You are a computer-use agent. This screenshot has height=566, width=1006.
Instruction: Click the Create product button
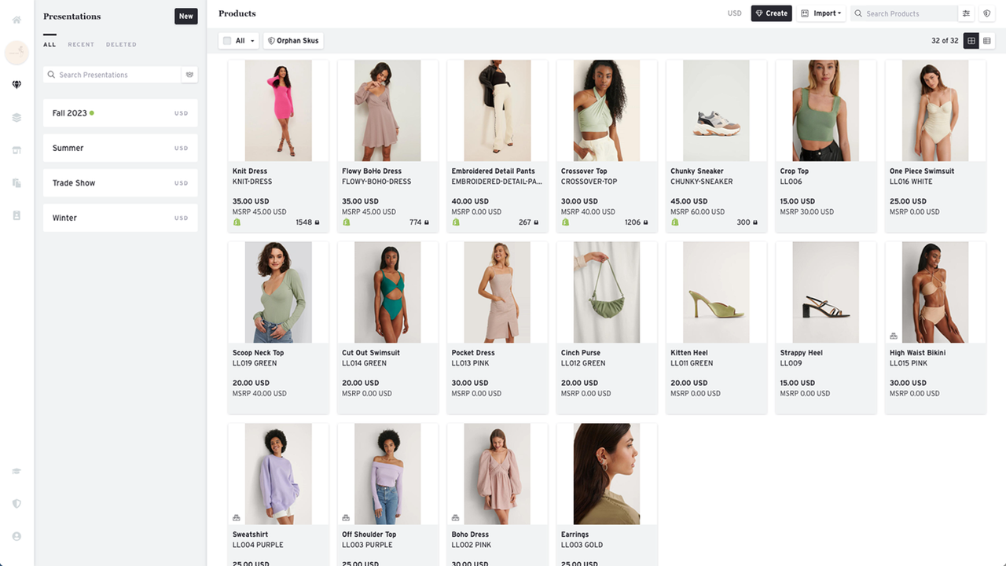point(771,13)
